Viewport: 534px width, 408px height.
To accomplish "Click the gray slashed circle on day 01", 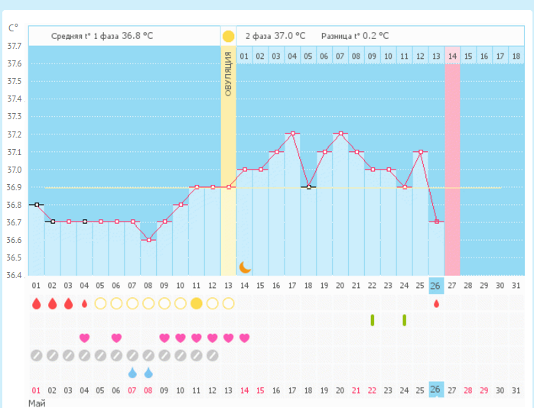I will (36, 355).
